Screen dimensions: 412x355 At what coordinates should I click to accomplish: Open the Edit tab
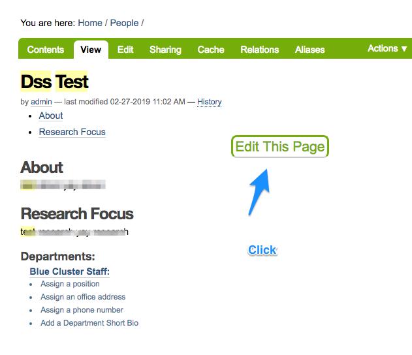click(125, 50)
